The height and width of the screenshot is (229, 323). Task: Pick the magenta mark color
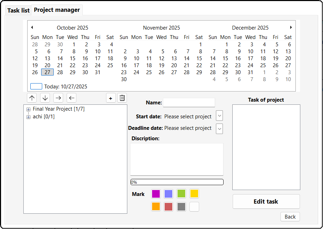(x=156, y=194)
